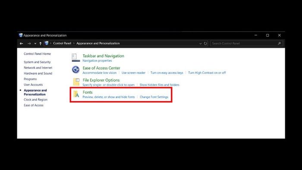Open the recent locations dropdown arrow
The width and height of the screenshot is (302, 170).
click(x=35, y=44)
